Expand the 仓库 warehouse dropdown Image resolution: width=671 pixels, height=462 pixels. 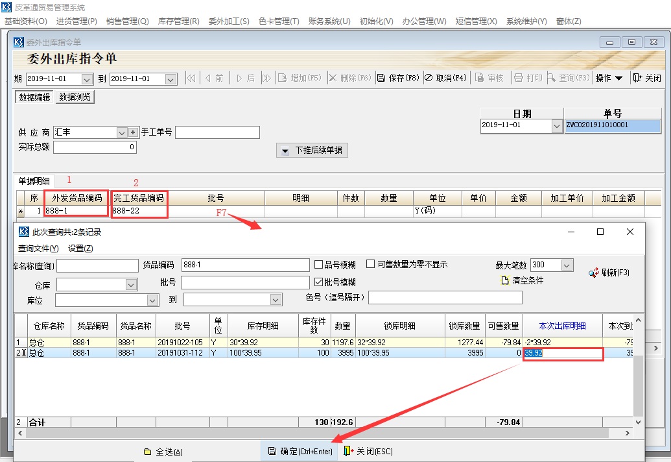click(131, 285)
